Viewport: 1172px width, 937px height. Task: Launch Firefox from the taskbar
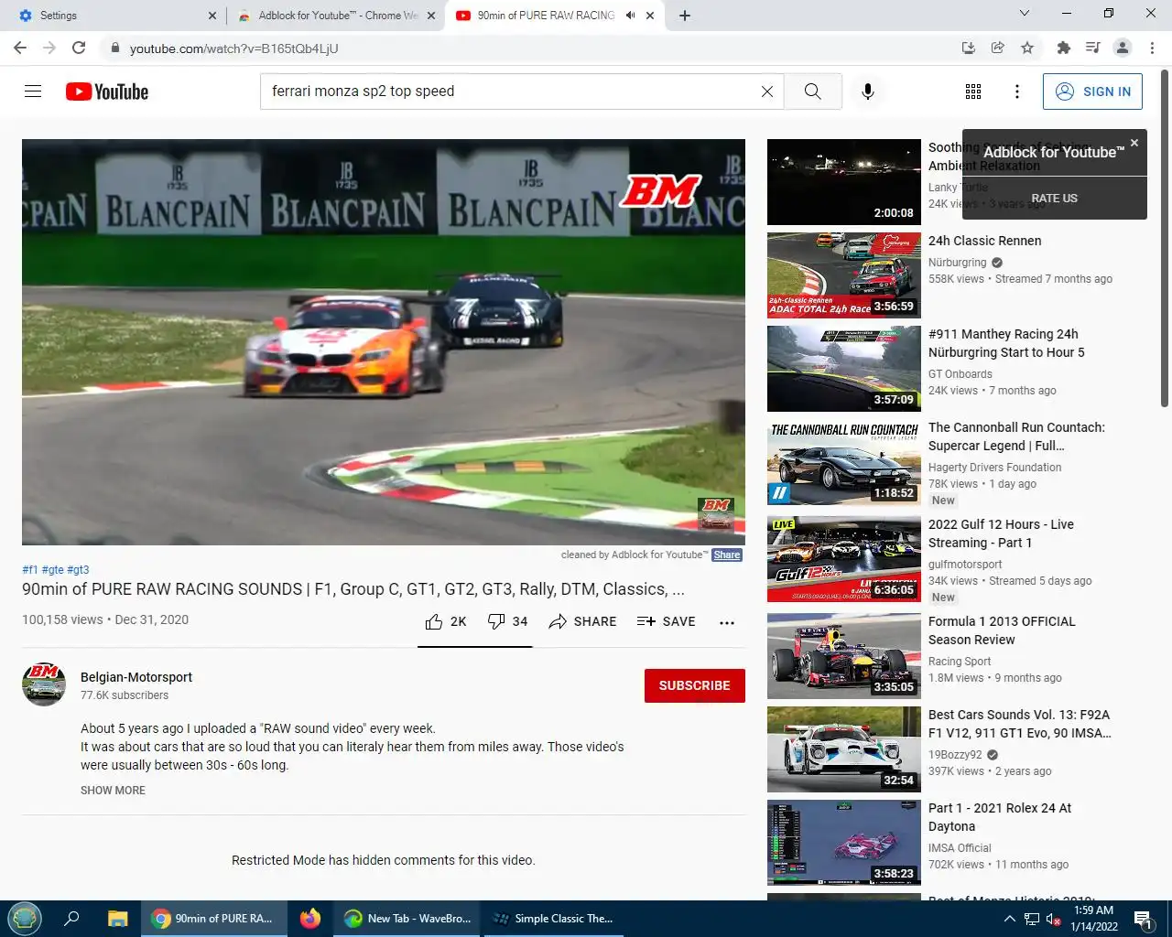(x=310, y=919)
